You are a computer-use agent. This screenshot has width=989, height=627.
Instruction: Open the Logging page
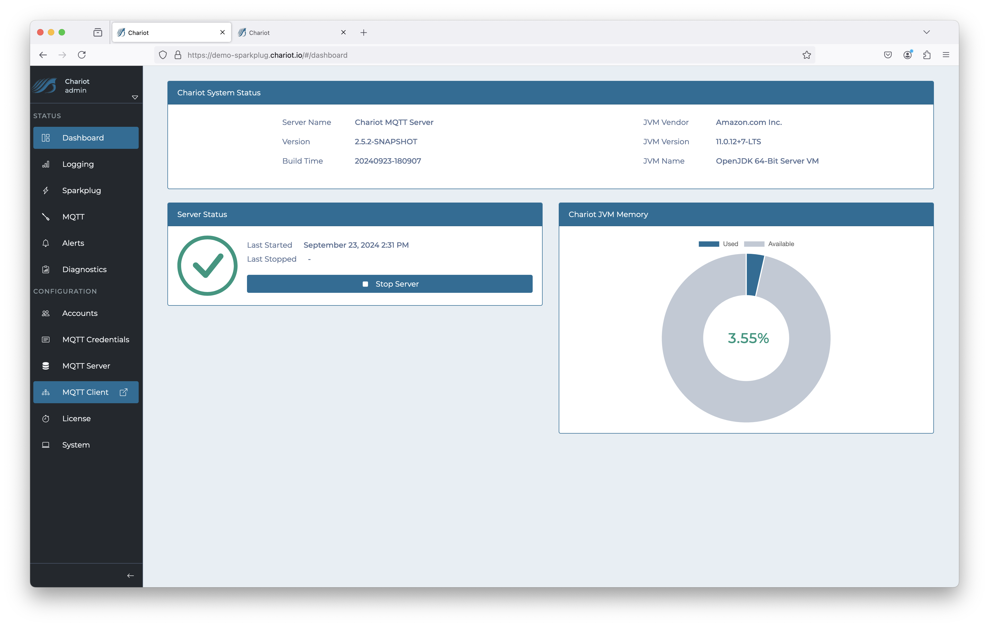pos(86,164)
